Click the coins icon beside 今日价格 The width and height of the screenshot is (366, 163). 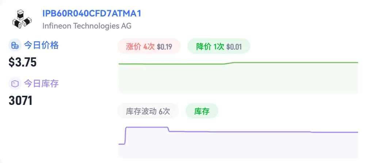click(15, 45)
